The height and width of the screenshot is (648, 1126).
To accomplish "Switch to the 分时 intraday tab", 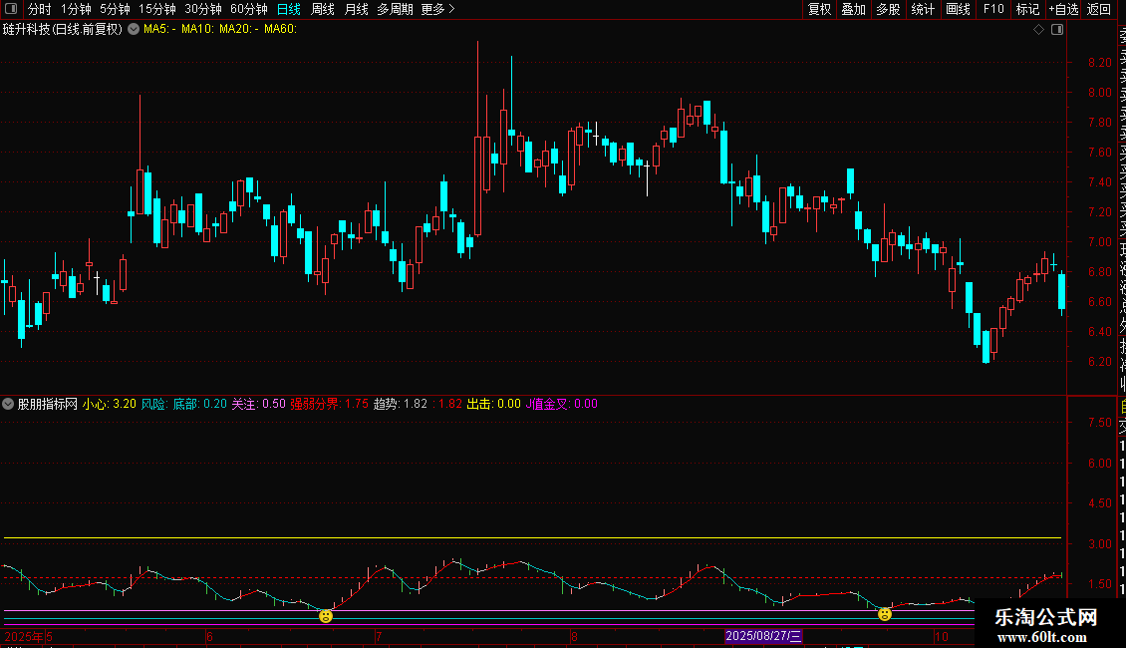I will point(39,9).
